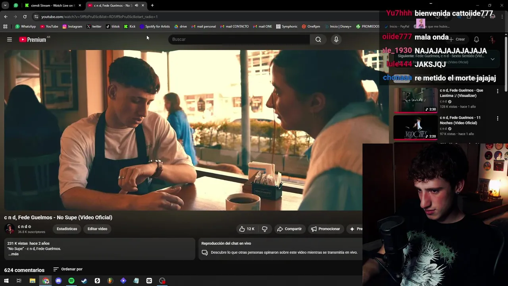Image resolution: width=508 pixels, height=286 pixels.
Task: Open the WhatsApp bookmark
Action: click(x=25, y=27)
